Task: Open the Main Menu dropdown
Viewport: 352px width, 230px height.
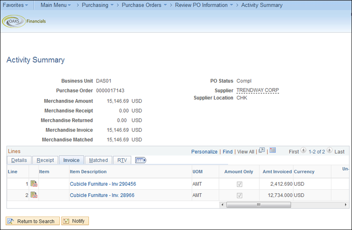Action: click(x=55, y=5)
